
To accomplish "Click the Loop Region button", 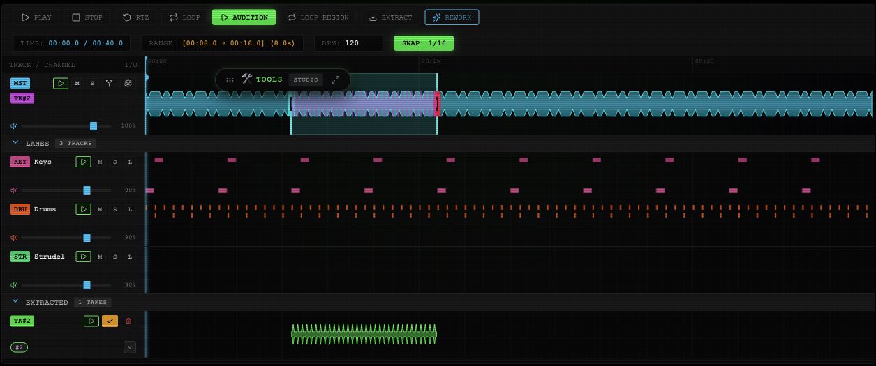I will (318, 17).
